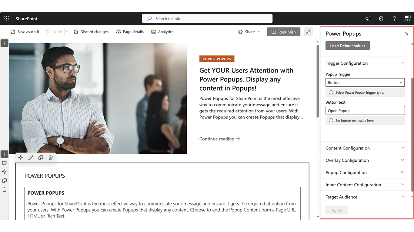Click Page details in the toolbar

pos(130,32)
